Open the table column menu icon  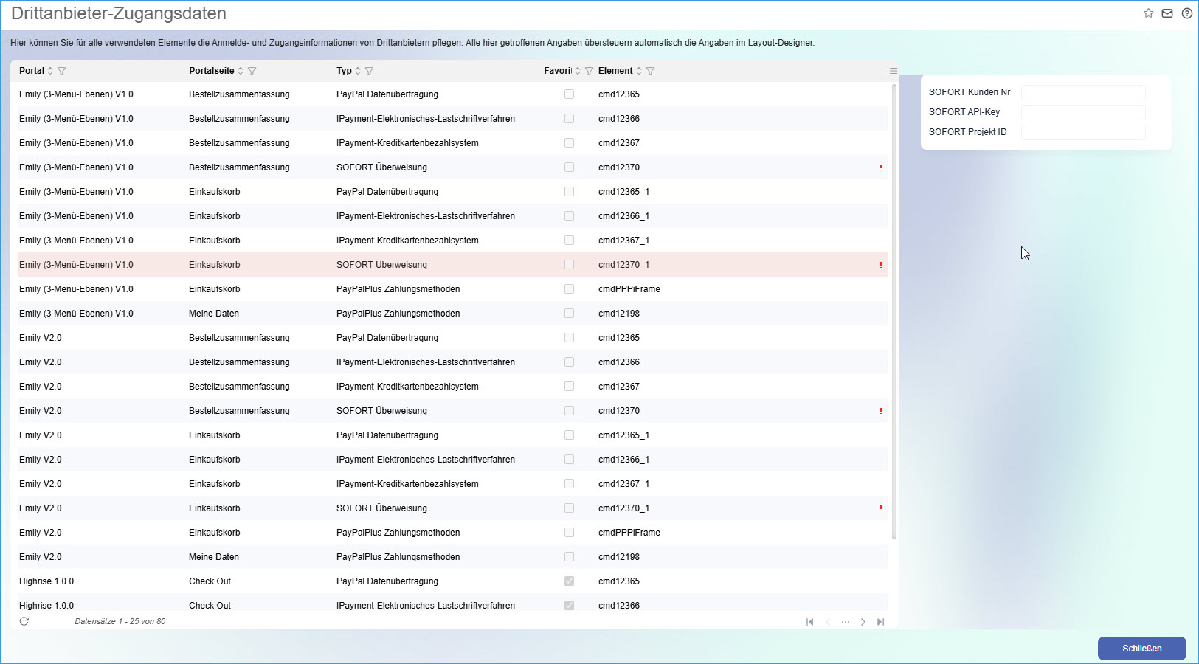click(894, 71)
